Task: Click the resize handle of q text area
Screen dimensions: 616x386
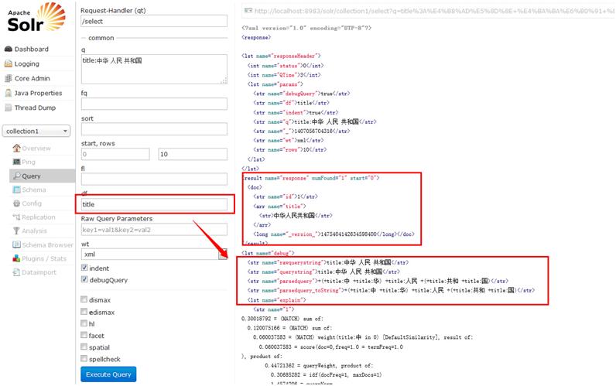Action: pyautogui.click(x=224, y=81)
